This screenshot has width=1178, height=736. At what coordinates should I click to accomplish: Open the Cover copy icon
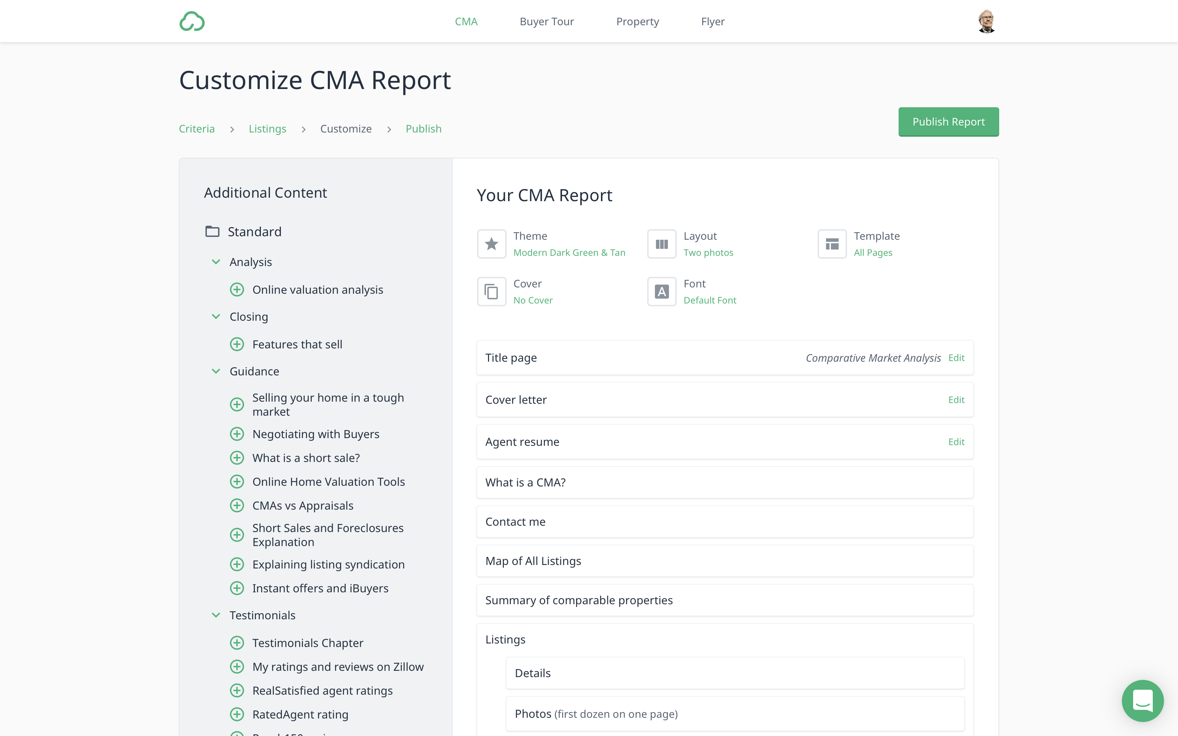[x=491, y=292]
